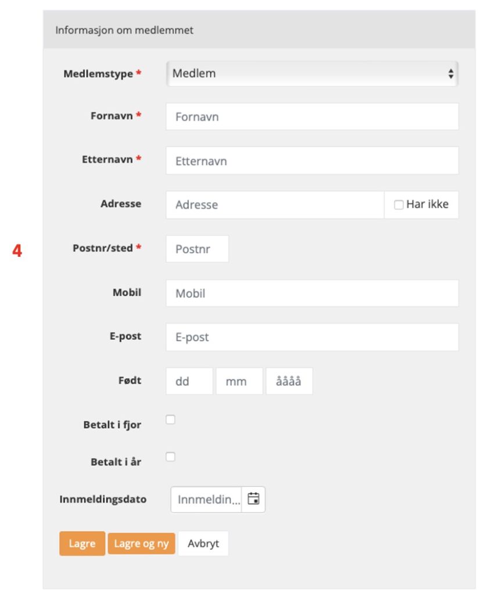Select the åååå year field
Image resolution: width=484 pixels, height=595 pixels.
[x=289, y=381]
